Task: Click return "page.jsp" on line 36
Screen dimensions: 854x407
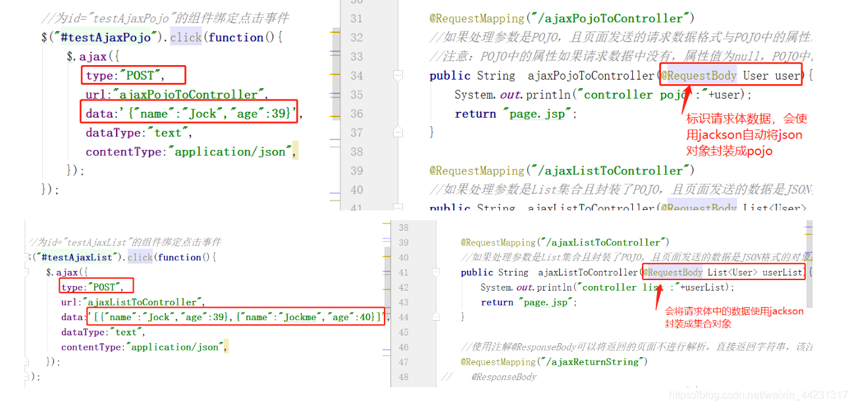Action: point(516,114)
